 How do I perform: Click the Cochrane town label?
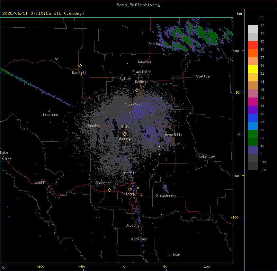(x=103, y=183)
